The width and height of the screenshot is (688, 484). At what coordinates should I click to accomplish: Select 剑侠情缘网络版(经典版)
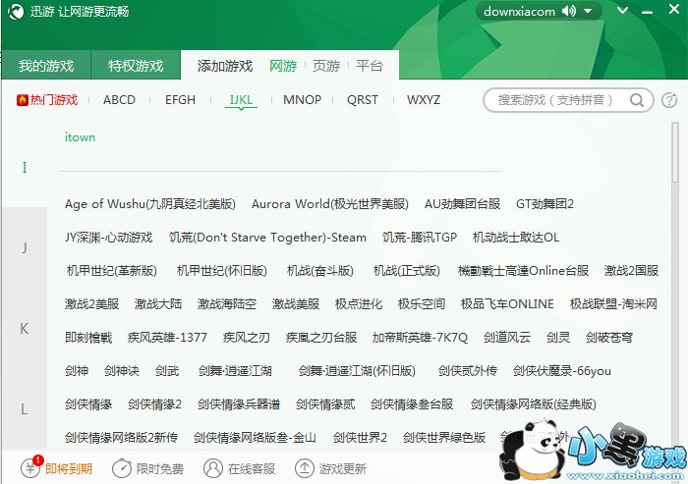click(533, 404)
